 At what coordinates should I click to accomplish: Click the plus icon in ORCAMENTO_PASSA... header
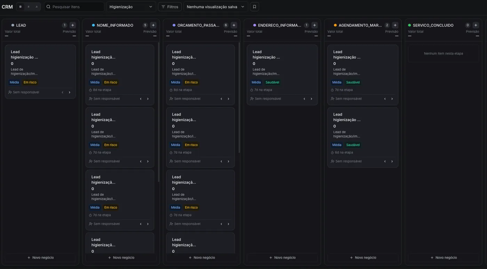point(234,25)
